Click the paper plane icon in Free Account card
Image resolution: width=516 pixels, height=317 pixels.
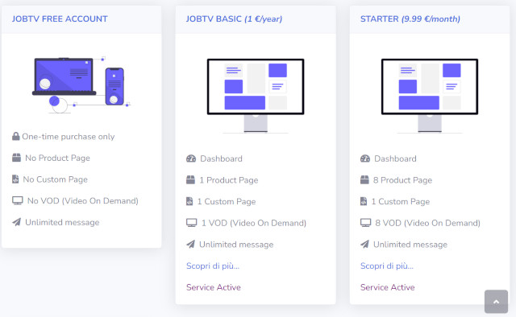click(x=16, y=222)
